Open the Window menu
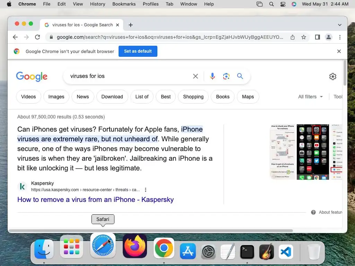The width and height of the screenshot is (355, 266). (x=189, y=4)
